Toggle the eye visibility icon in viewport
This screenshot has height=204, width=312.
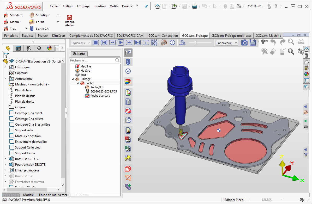pyautogui.click(x=301, y=52)
